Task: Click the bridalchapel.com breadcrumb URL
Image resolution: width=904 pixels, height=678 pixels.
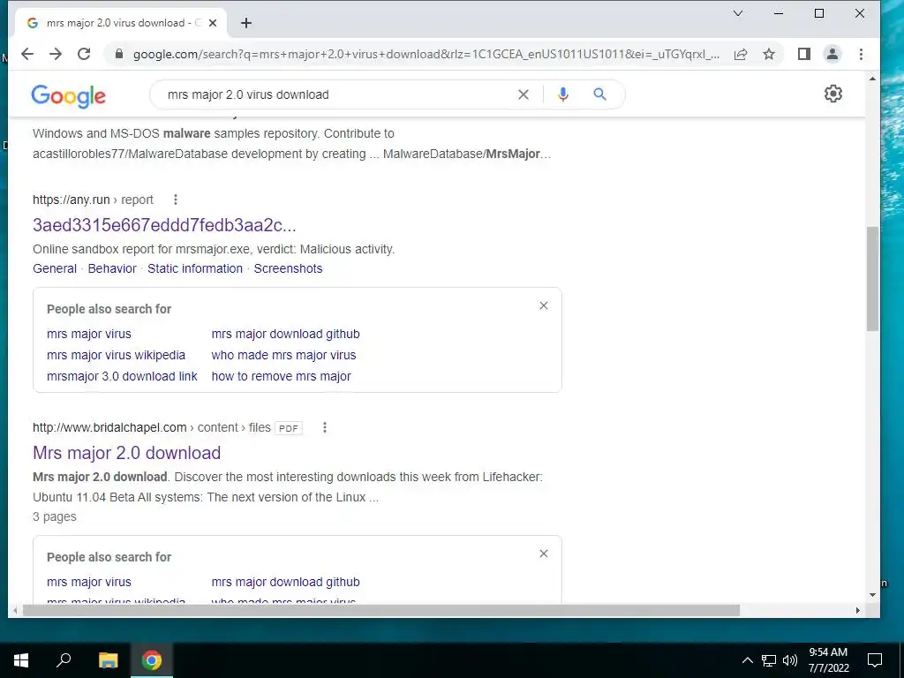Action: [152, 427]
